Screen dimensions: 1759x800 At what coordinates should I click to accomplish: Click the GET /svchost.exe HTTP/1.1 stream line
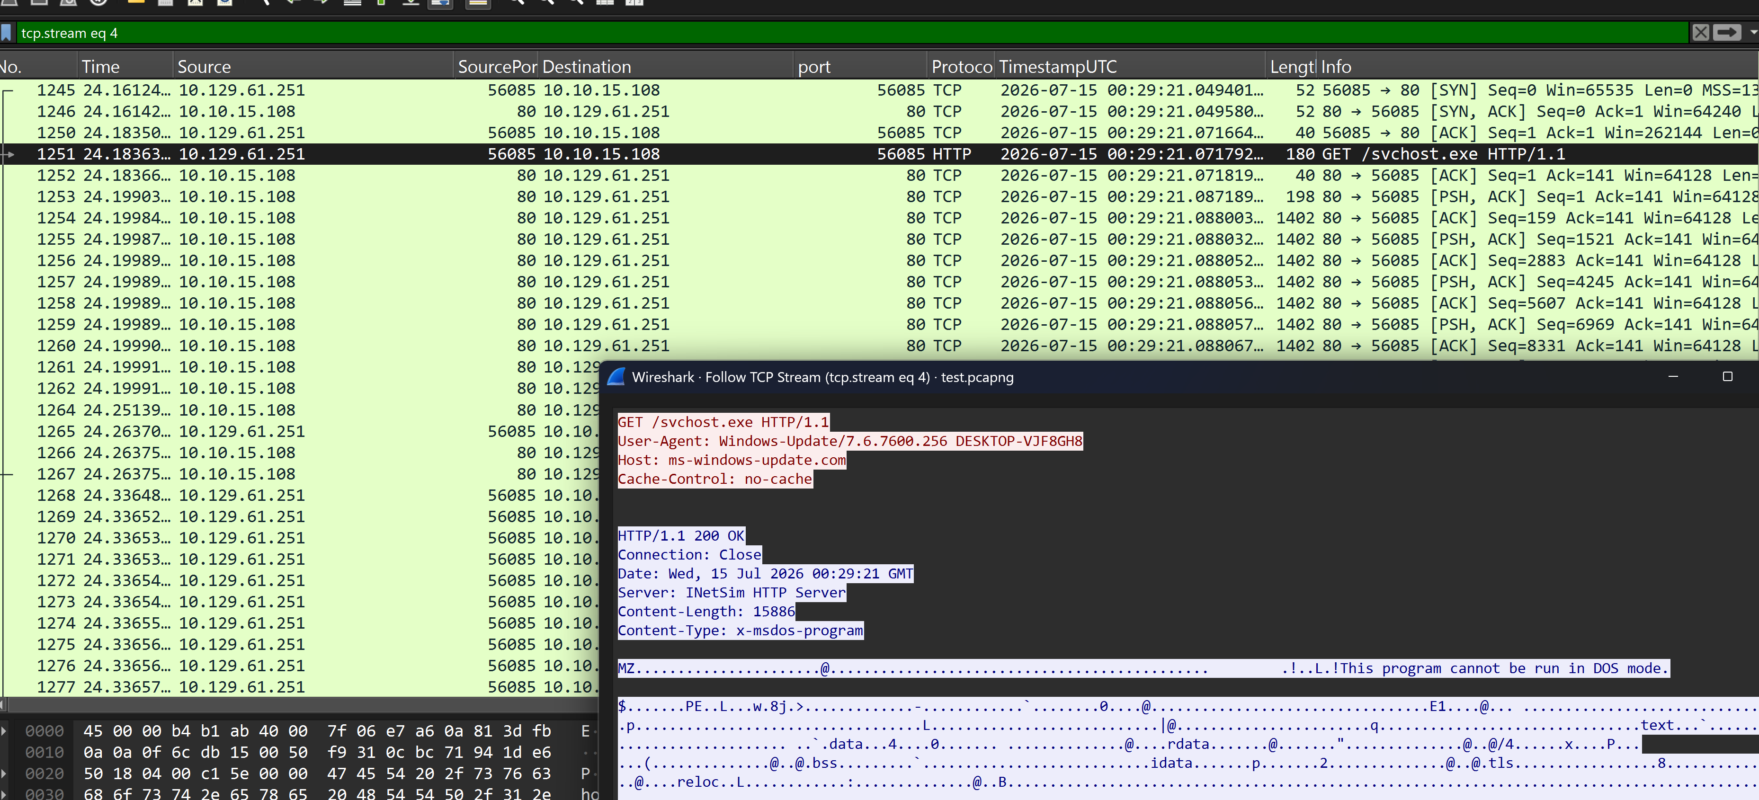tap(723, 422)
